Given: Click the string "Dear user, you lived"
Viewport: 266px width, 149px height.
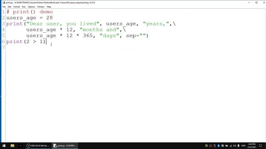Looking at the screenshot, I should coord(63,24).
